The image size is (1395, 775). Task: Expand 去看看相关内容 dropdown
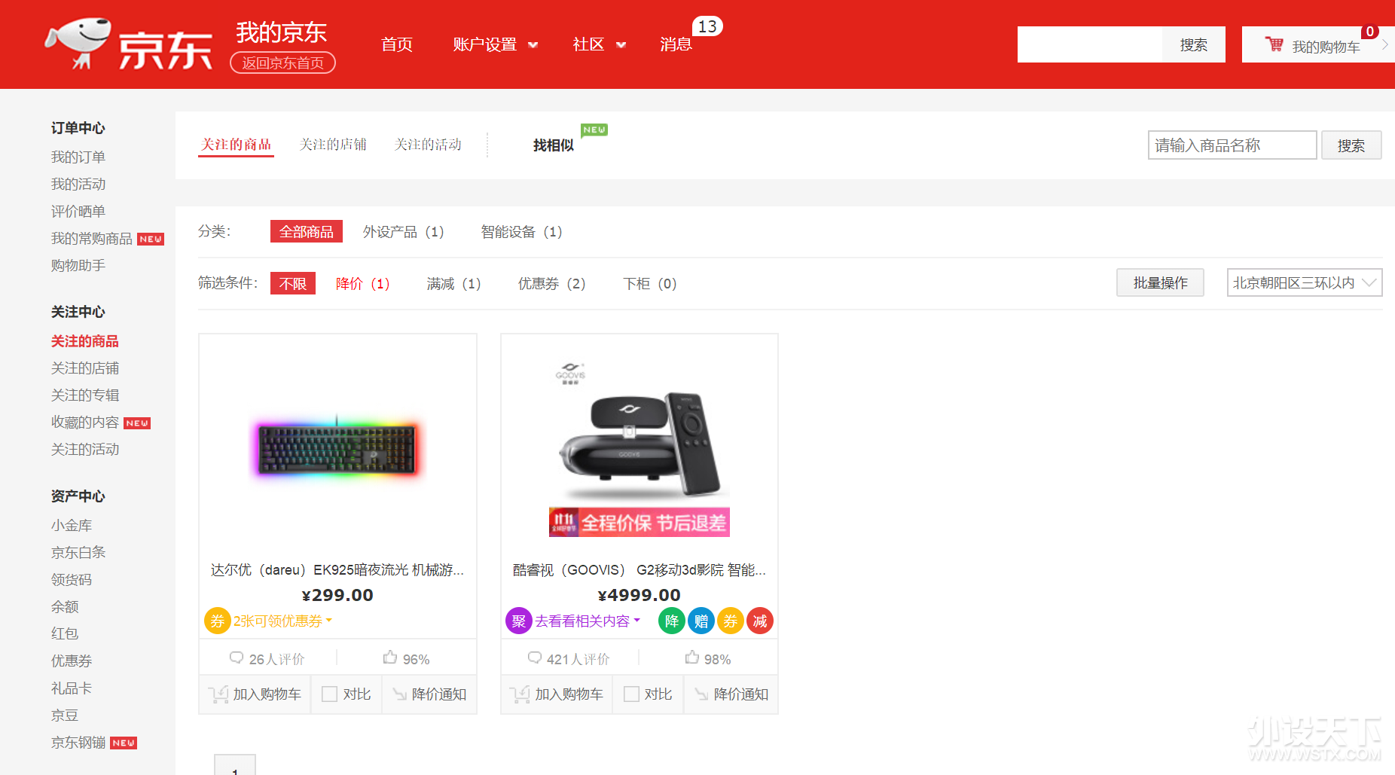click(x=588, y=621)
